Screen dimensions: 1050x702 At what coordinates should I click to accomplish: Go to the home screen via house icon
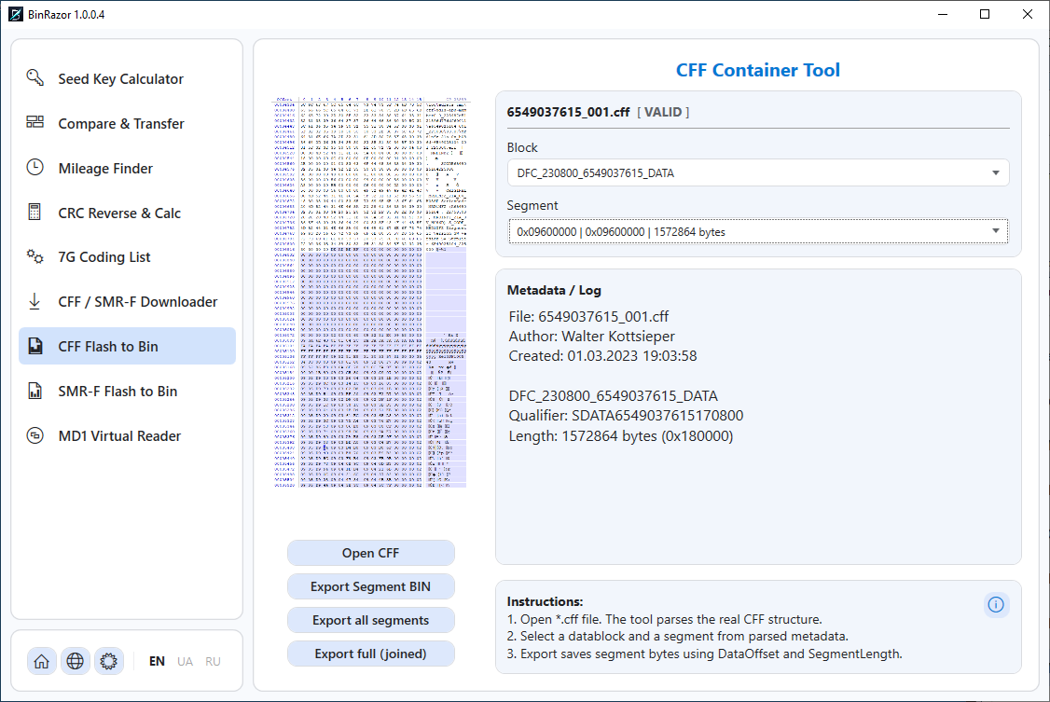tap(42, 661)
